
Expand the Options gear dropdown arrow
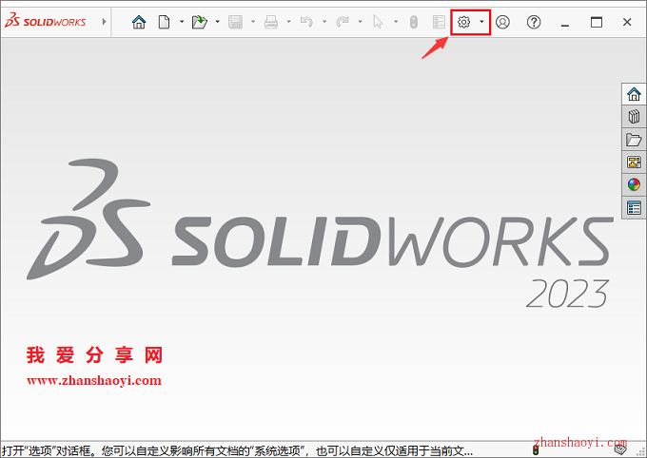(481, 22)
